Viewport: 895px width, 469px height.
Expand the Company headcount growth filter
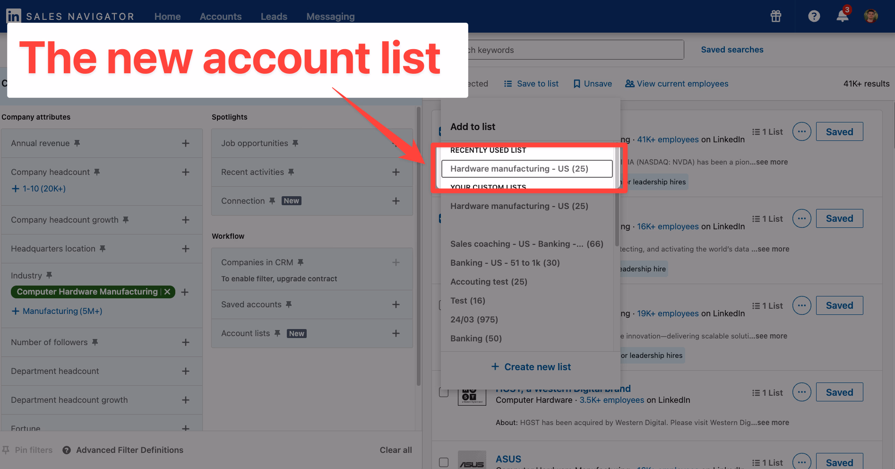[x=186, y=220]
